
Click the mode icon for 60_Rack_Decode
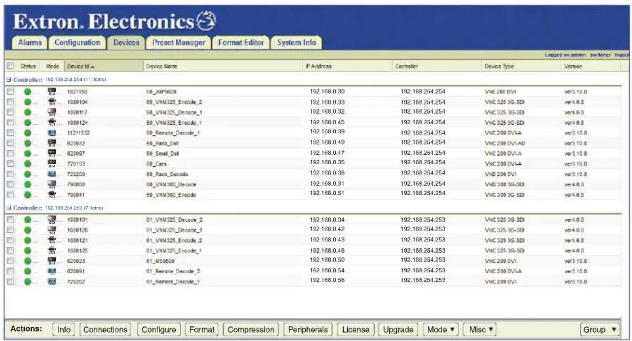52,173
